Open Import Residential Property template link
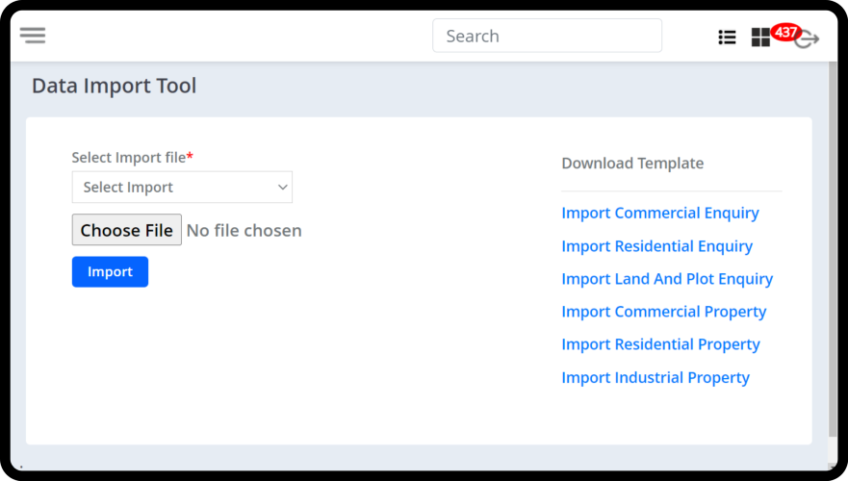 (x=660, y=344)
